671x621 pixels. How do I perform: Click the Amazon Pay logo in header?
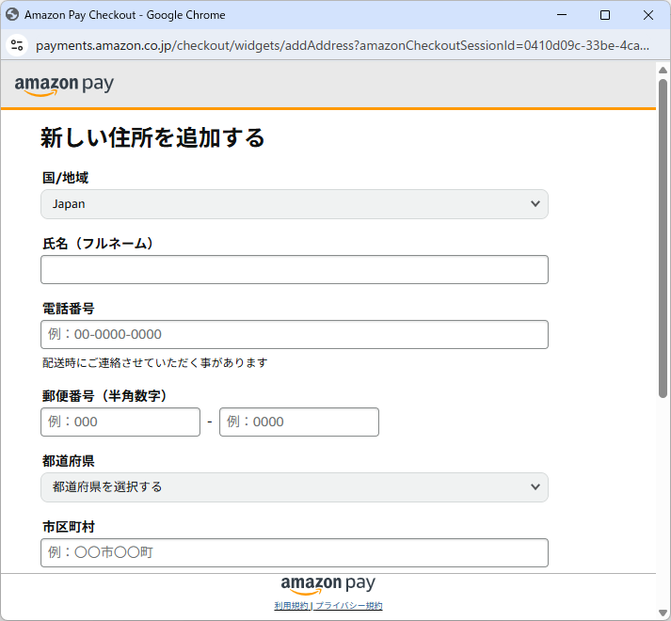click(64, 85)
